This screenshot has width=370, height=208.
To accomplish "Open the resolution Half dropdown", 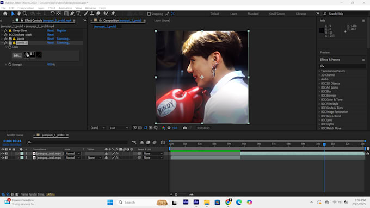I will point(119,128).
